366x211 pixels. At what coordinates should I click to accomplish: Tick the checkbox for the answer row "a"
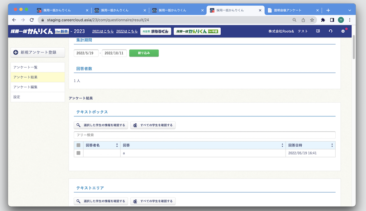(79, 153)
